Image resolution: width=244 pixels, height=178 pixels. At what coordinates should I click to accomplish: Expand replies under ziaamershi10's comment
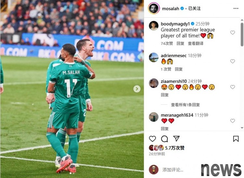[x=185, y=105]
